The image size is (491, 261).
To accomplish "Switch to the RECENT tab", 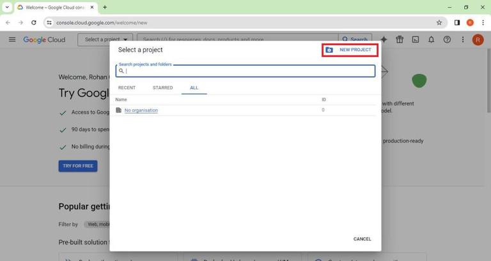I will 127,88.
